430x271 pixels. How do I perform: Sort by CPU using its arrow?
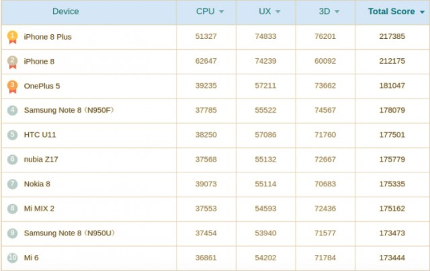coord(221,11)
